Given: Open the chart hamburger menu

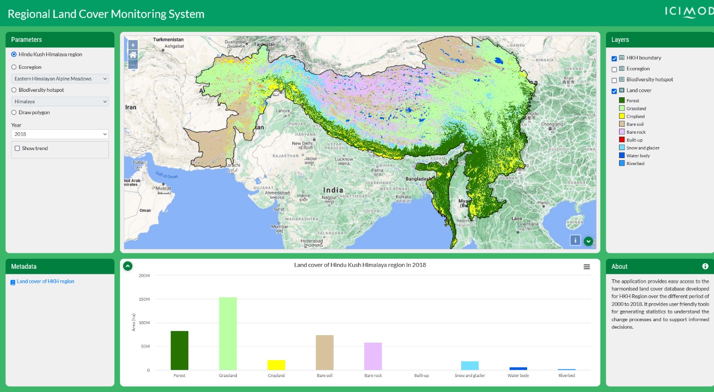Looking at the screenshot, I should pos(587,267).
